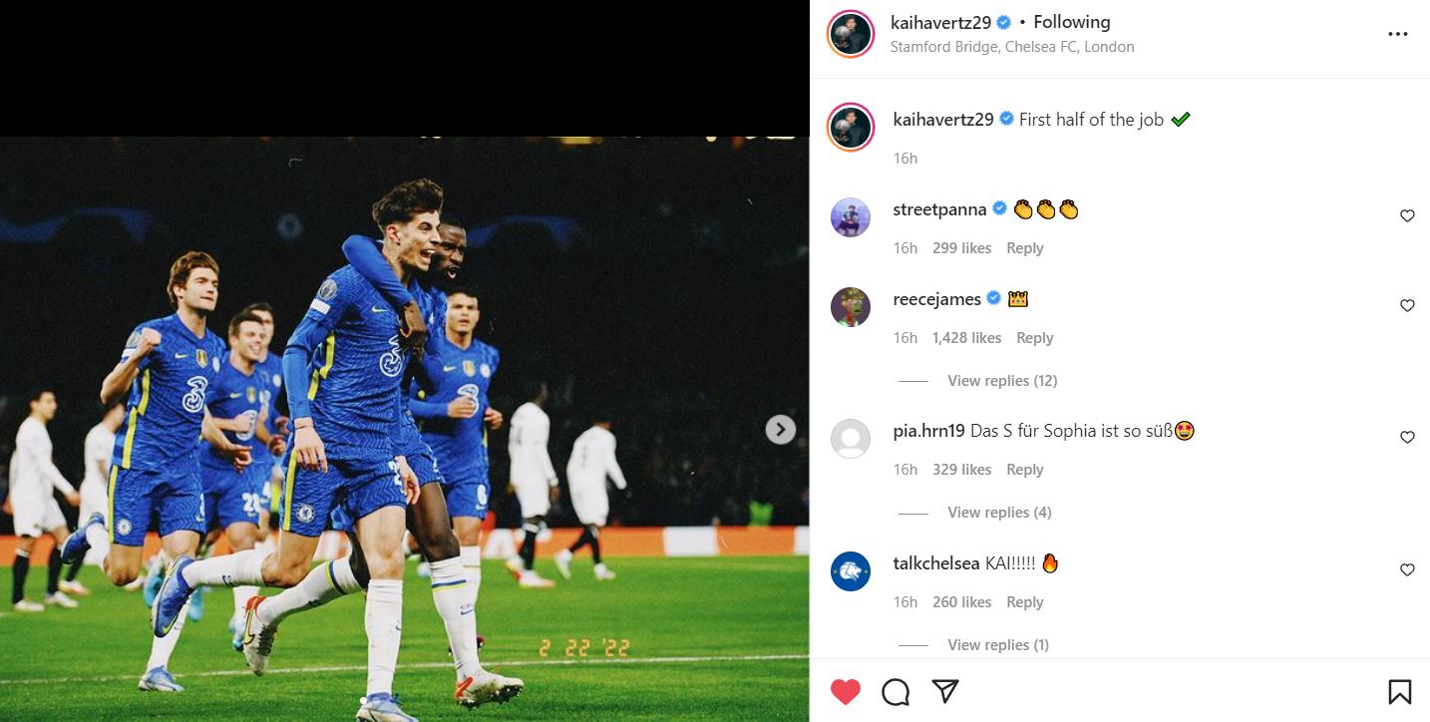Open reecejames's profile avatar
The width and height of the screenshot is (1430, 722).
(x=851, y=307)
